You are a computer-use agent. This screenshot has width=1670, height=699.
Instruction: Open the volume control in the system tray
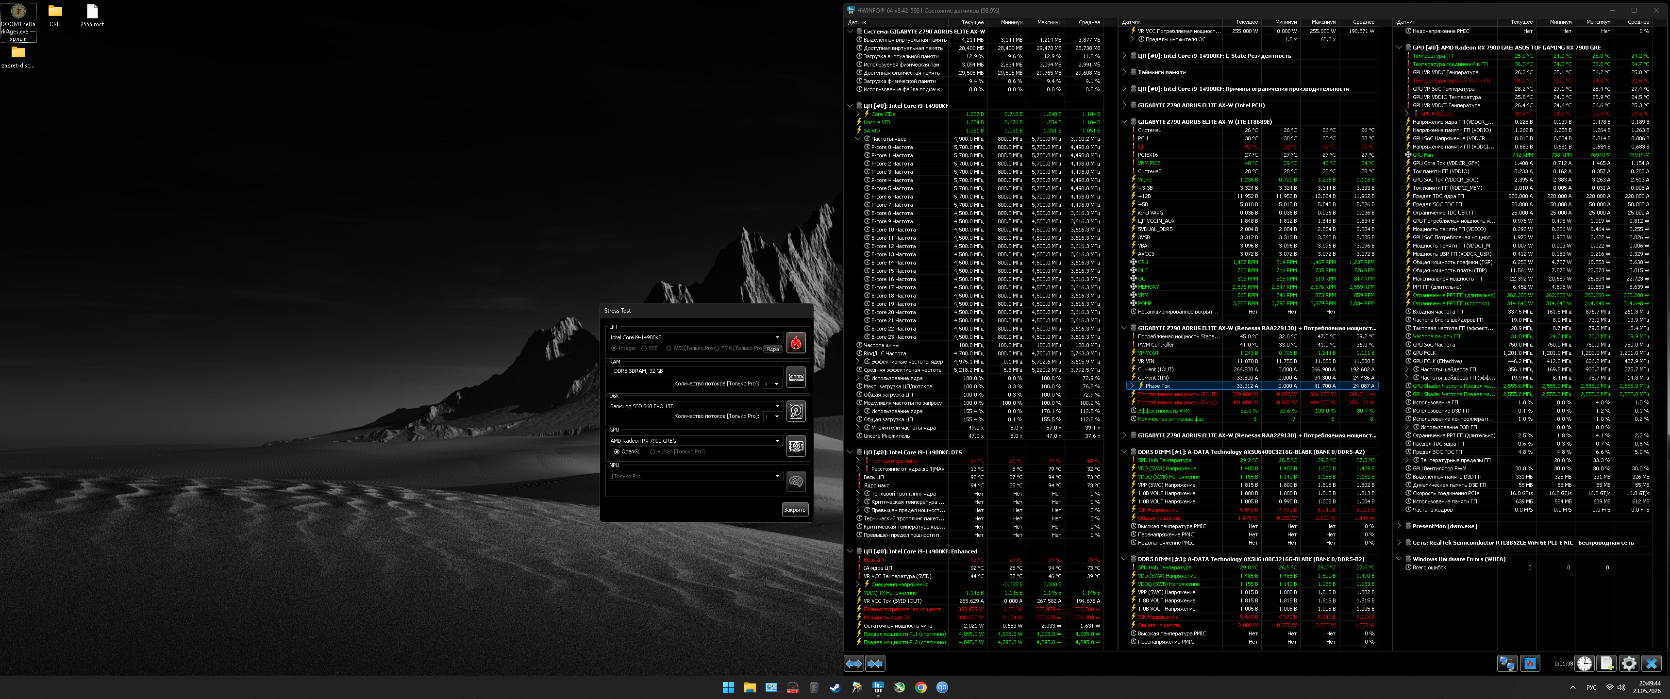[x=1621, y=687]
